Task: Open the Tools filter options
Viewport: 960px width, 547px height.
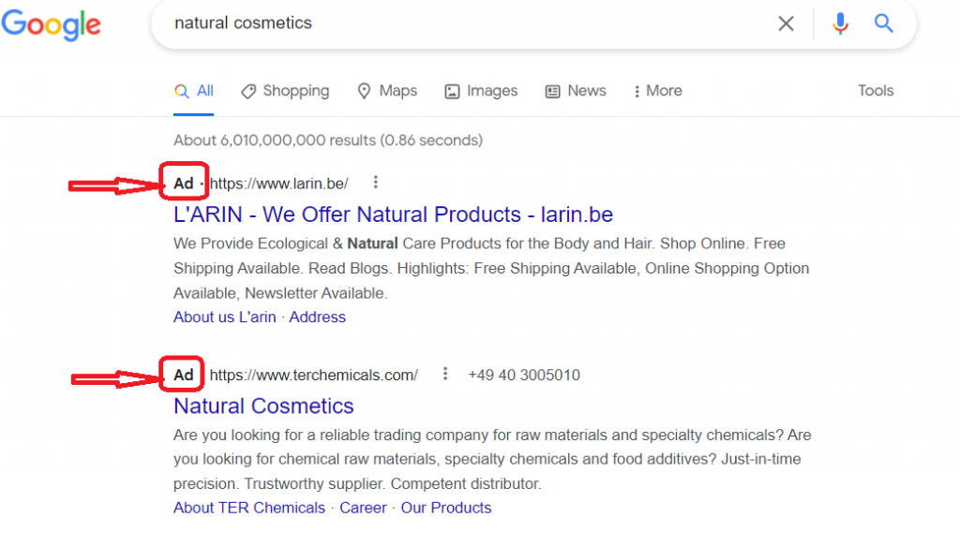Action: pos(876,91)
